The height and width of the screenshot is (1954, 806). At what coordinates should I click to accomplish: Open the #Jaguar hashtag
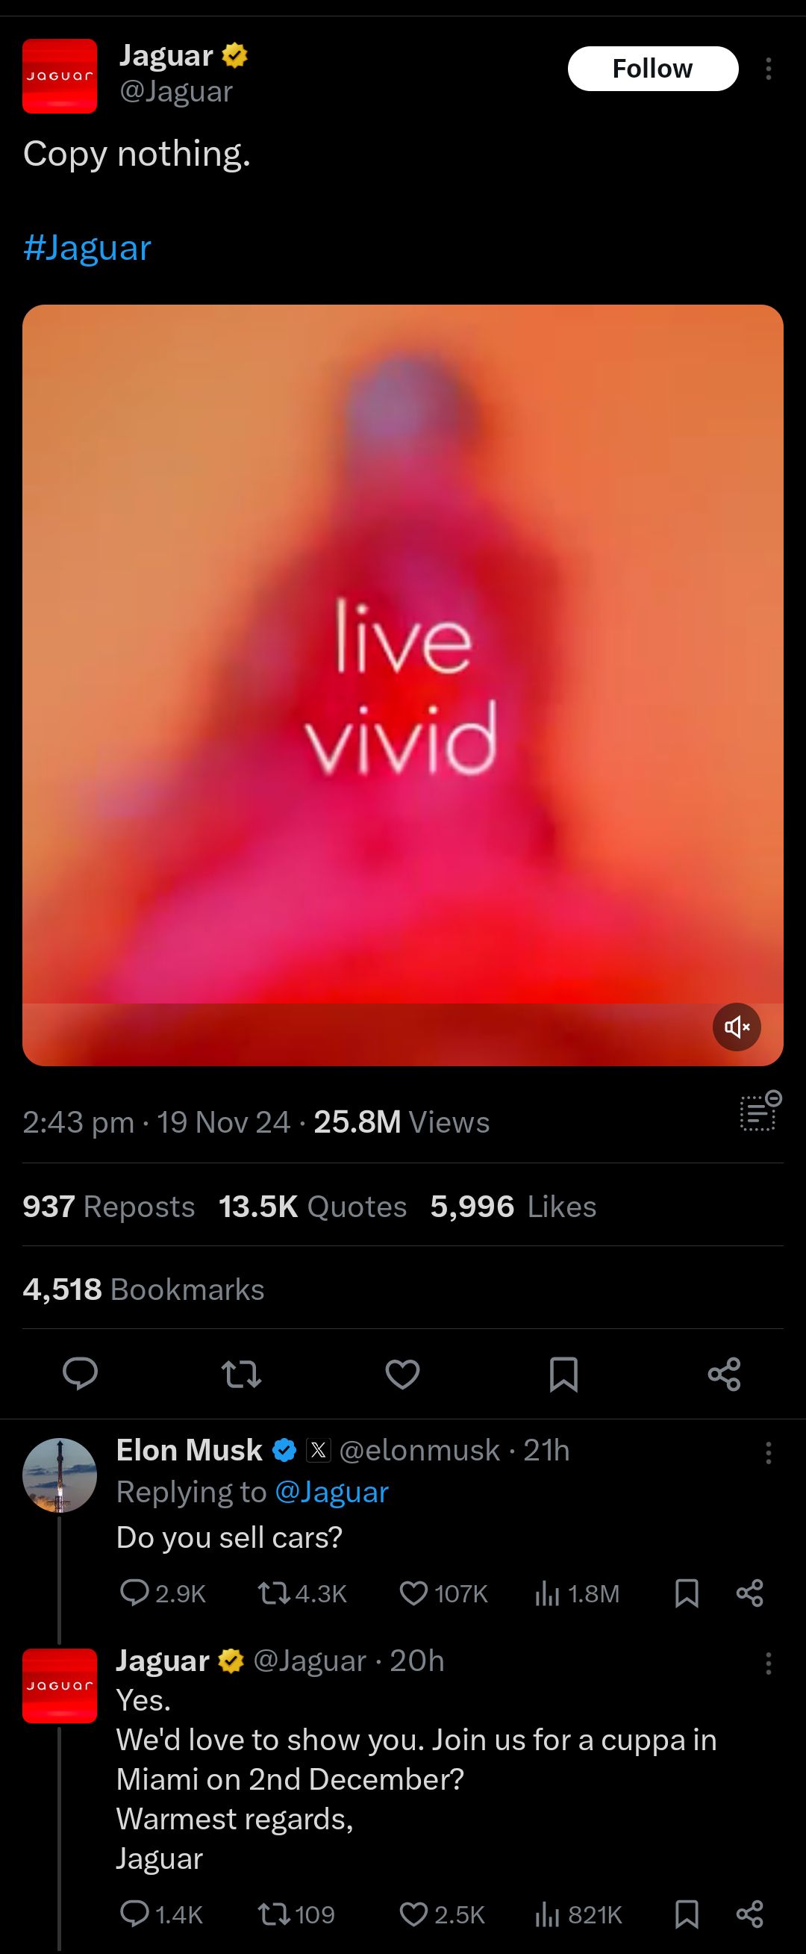[x=87, y=248]
